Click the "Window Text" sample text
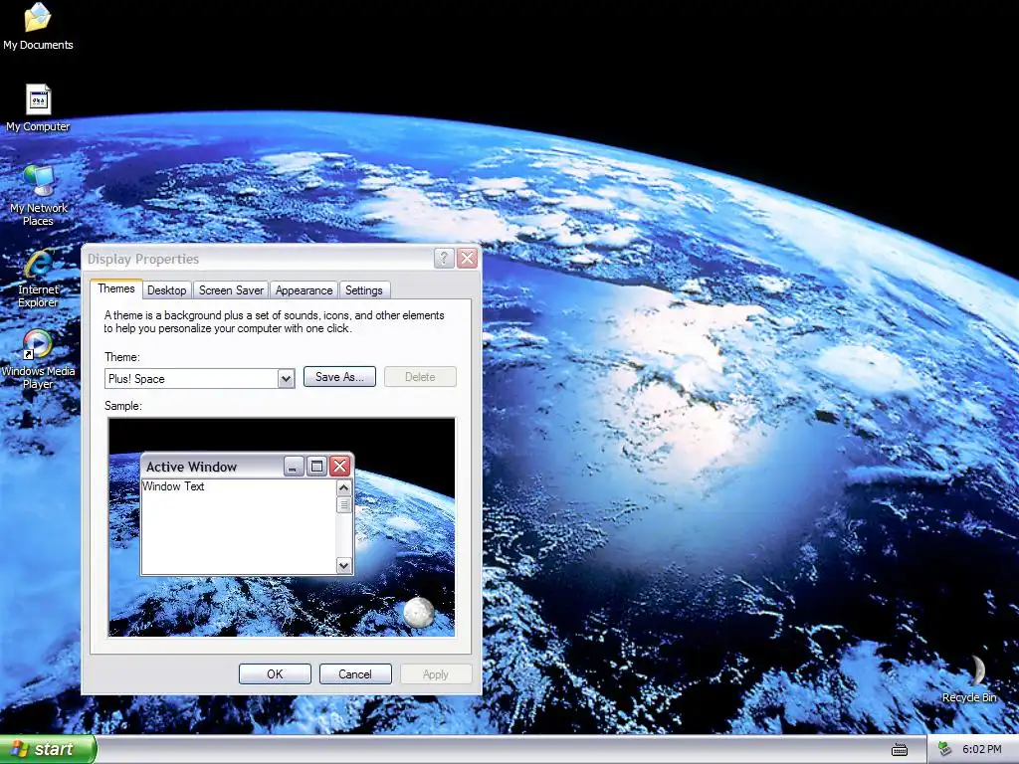The width and height of the screenshot is (1019, 764). [x=173, y=486]
